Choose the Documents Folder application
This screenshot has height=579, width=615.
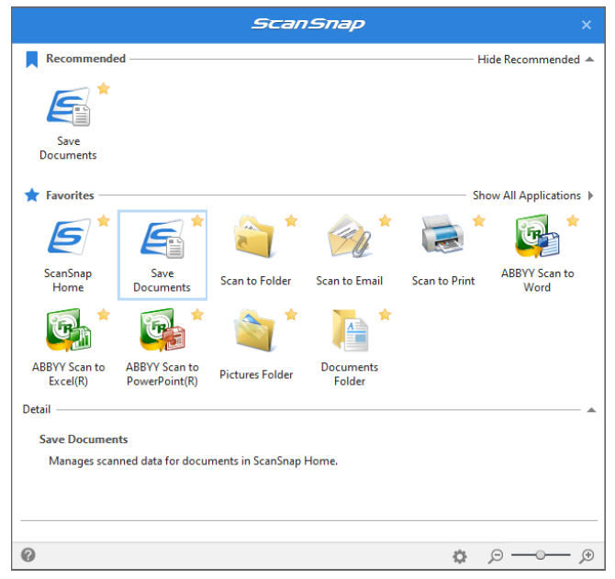pyautogui.click(x=349, y=348)
